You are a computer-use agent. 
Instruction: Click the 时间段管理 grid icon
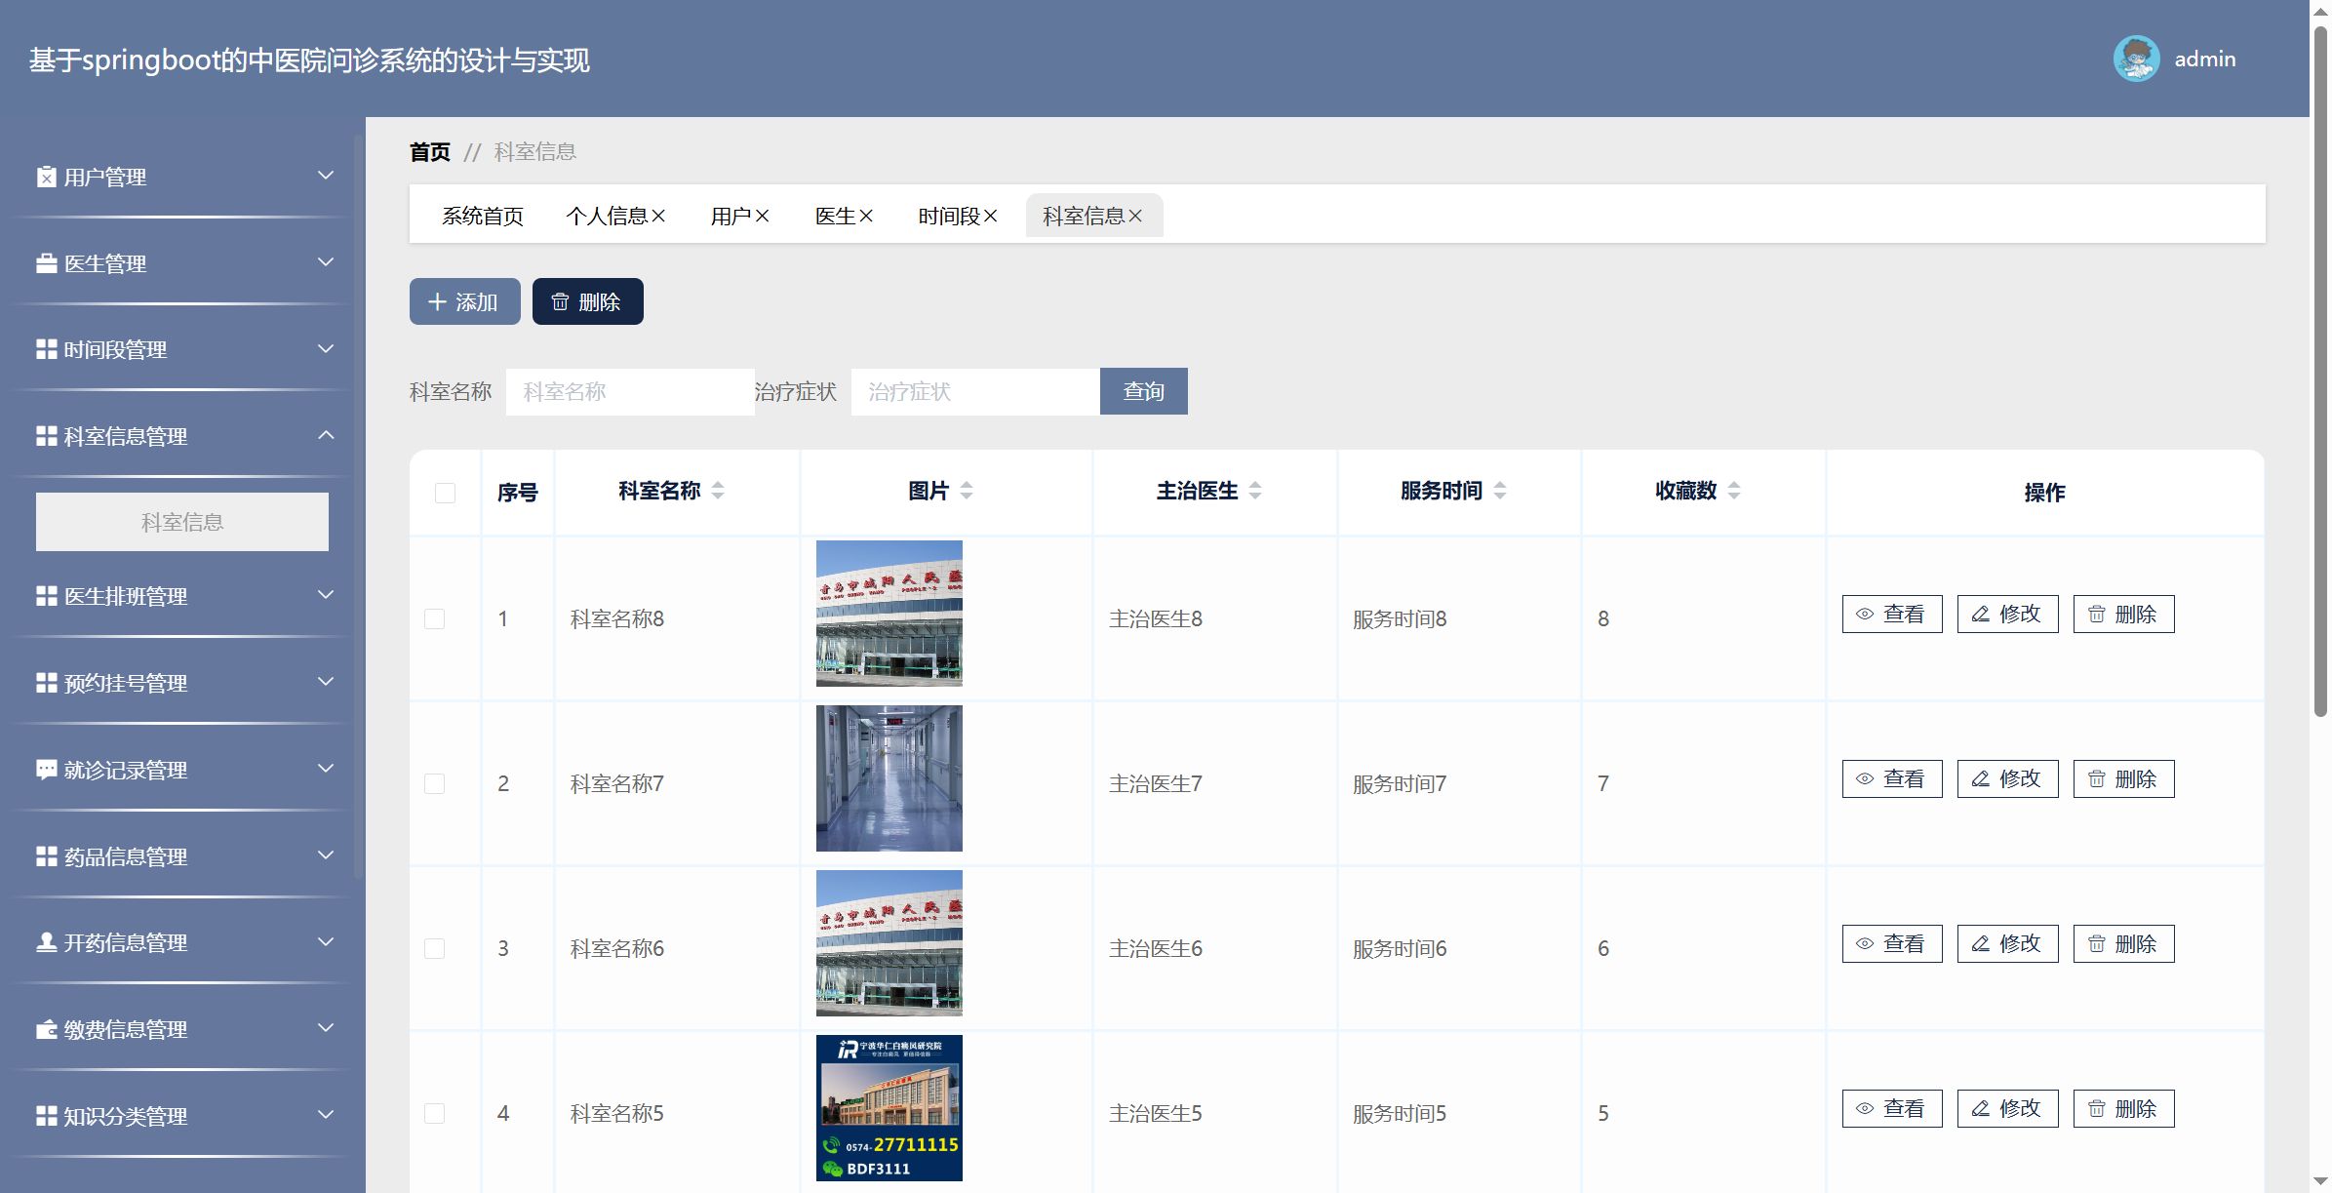[x=46, y=349]
